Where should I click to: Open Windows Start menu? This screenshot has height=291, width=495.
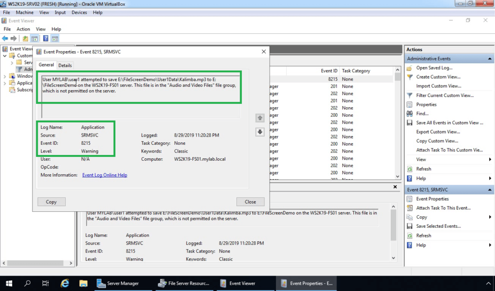click(9, 283)
